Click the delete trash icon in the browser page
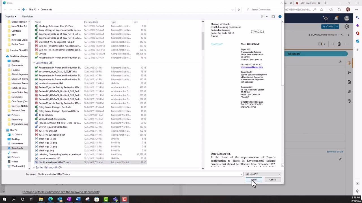Screen dimensions: 362x203 click(339, 44)
